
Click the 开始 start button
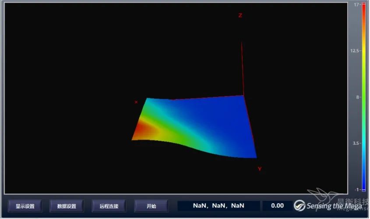coord(151,206)
